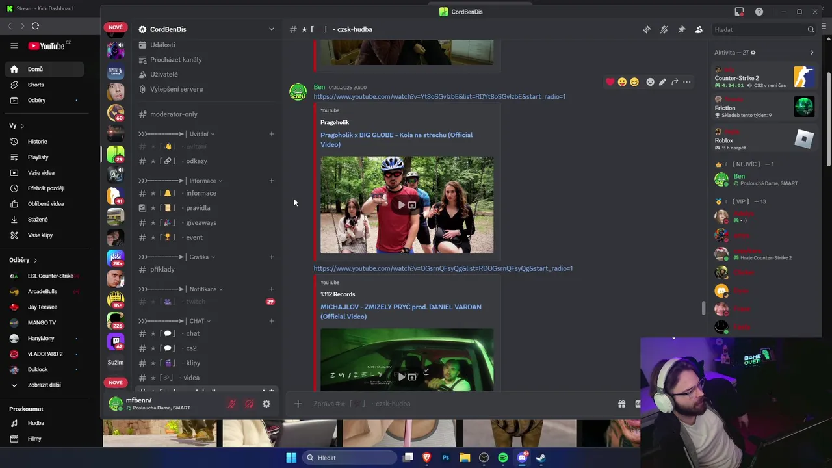Screen dimensions: 832x468
Task: Forward the message using the arrow icon
Action: pyautogui.click(x=675, y=82)
